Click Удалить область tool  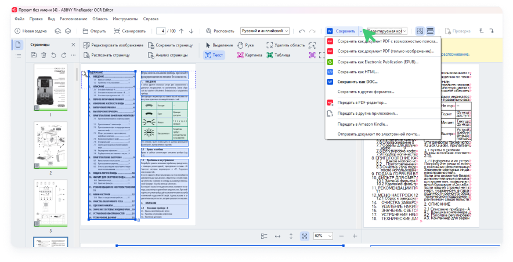click(286, 45)
